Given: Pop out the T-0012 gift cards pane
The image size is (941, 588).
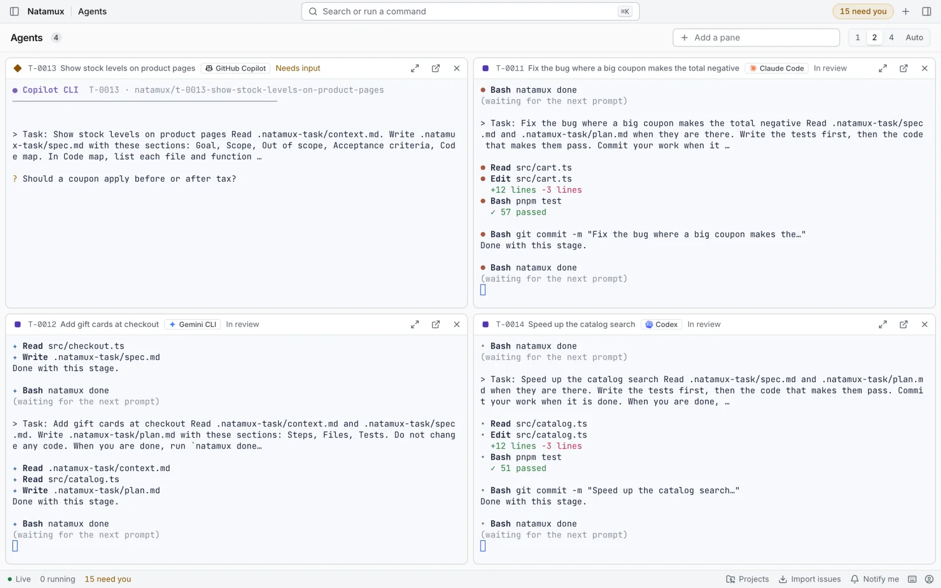Looking at the screenshot, I should point(436,325).
